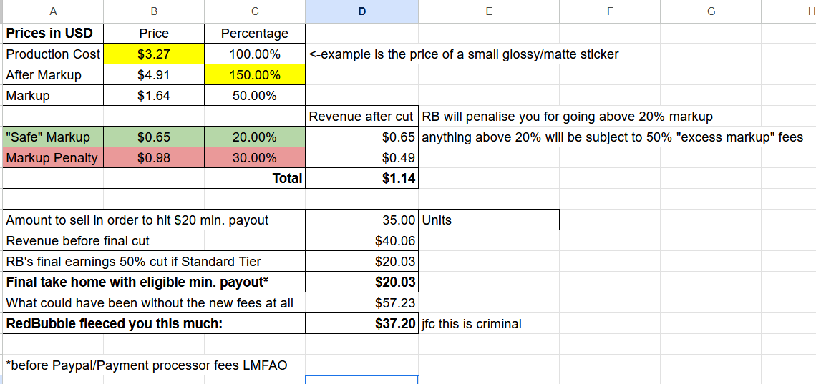Select the $1.64 cell

(x=153, y=96)
